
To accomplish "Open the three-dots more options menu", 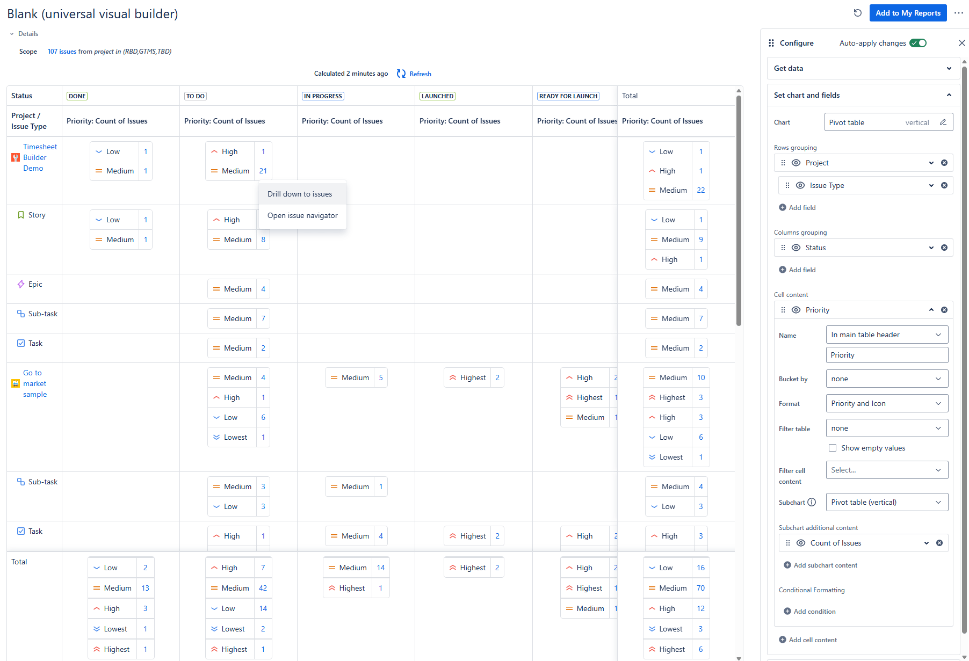I will [959, 13].
